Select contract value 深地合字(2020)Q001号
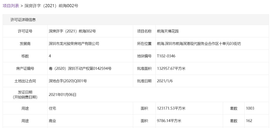 coord(68,81)
